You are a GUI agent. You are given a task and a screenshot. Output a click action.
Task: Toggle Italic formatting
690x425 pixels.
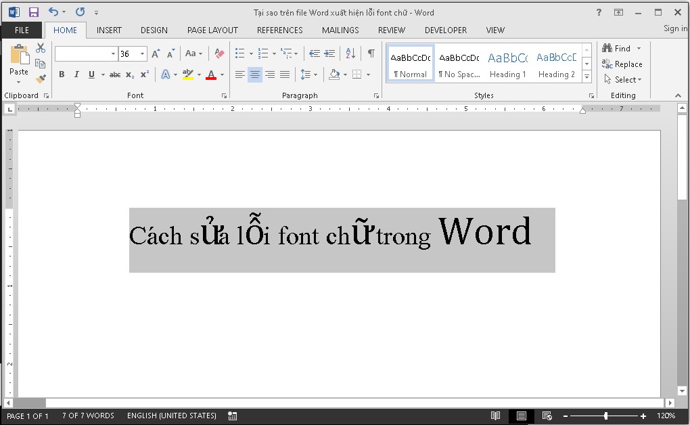click(76, 74)
